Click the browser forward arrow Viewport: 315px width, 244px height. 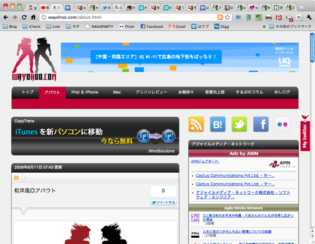coord(14,17)
